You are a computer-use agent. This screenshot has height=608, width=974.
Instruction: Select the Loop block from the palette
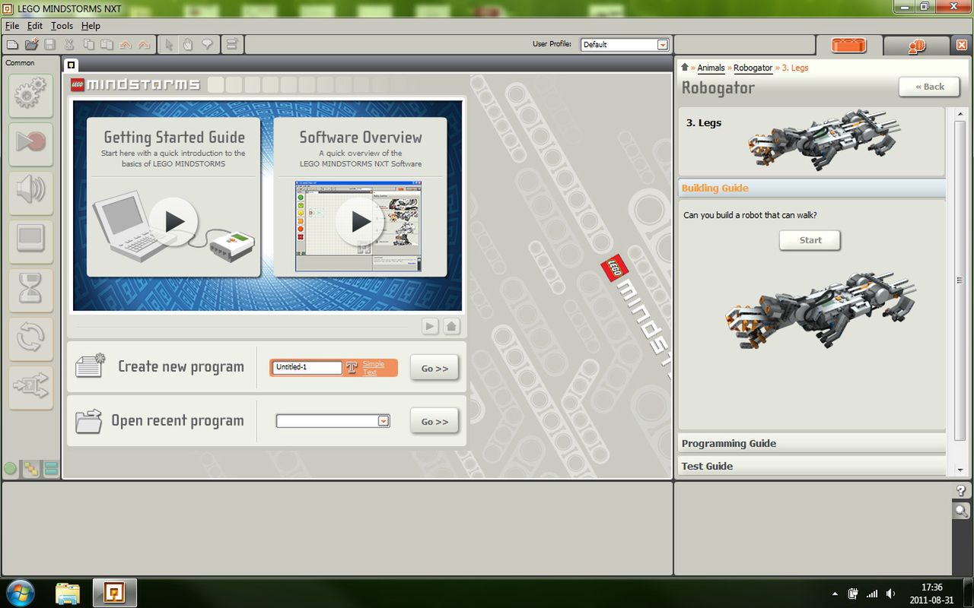click(30, 339)
